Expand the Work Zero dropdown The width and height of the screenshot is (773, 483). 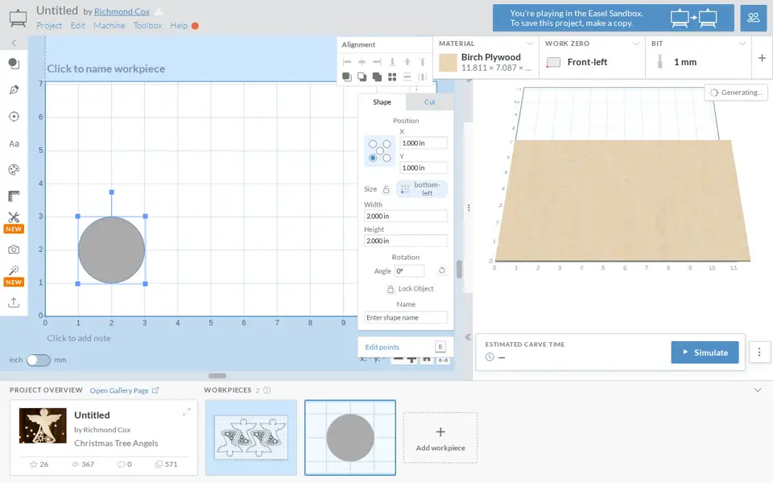coord(636,43)
